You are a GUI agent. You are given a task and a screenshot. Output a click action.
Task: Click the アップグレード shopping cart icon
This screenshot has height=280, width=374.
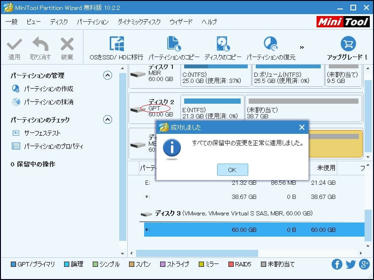[x=348, y=44]
